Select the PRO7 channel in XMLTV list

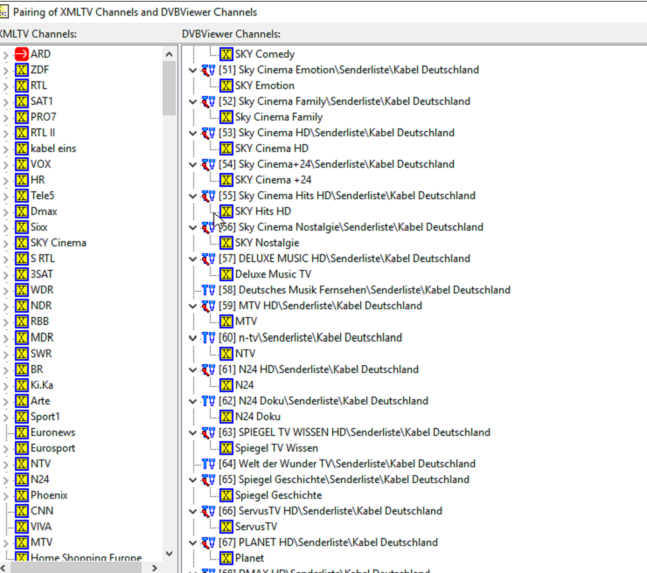44,117
